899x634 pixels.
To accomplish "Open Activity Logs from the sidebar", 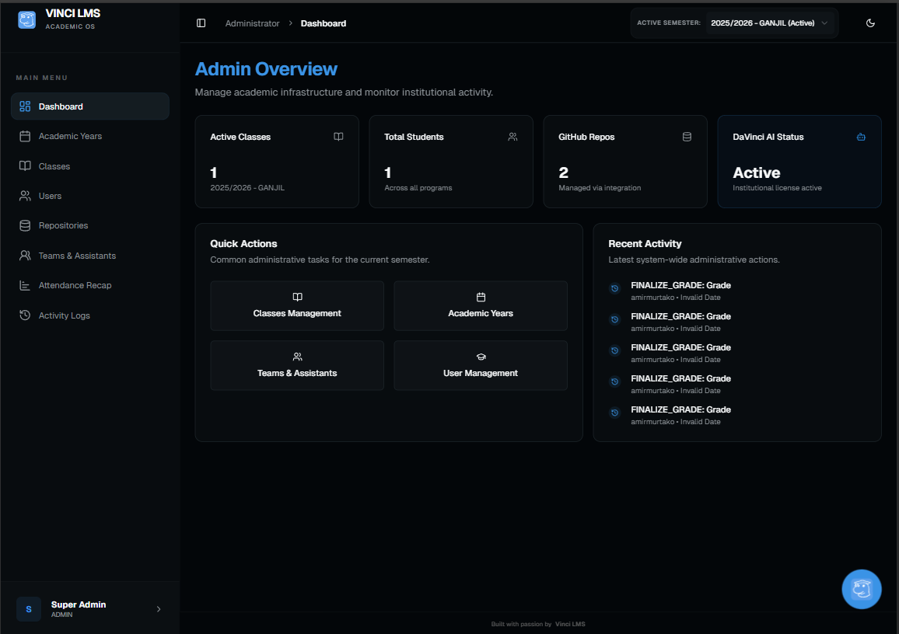I will point(64,315).
